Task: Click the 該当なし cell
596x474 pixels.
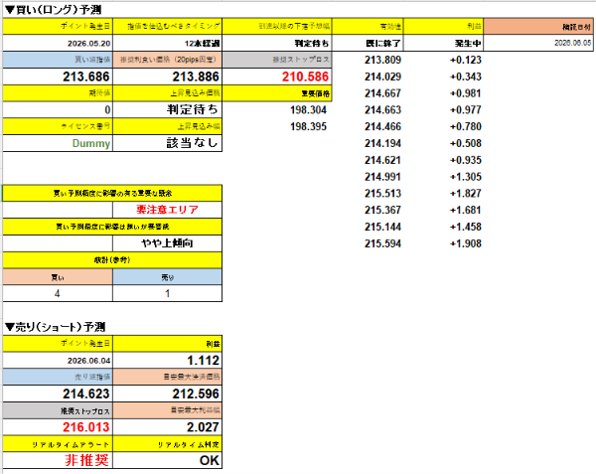Action: point(168,143)
